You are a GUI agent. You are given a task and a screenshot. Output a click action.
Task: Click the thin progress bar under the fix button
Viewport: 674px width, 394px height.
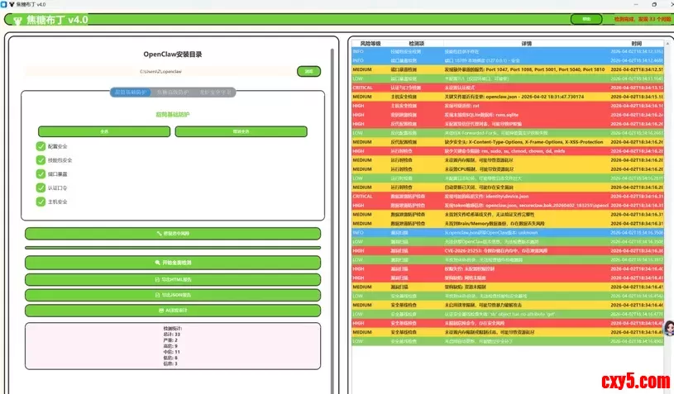(173, 248)
